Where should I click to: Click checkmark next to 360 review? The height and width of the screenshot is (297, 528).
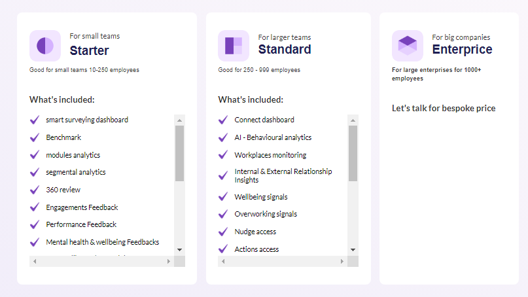coord(35,190)
